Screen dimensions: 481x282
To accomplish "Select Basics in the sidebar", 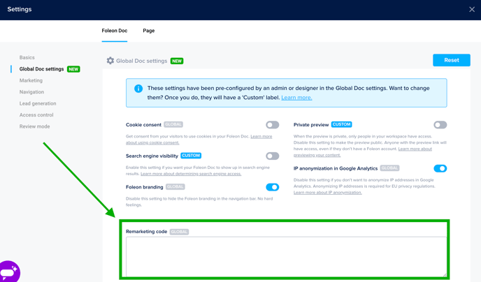I will (x=27, y=57).
